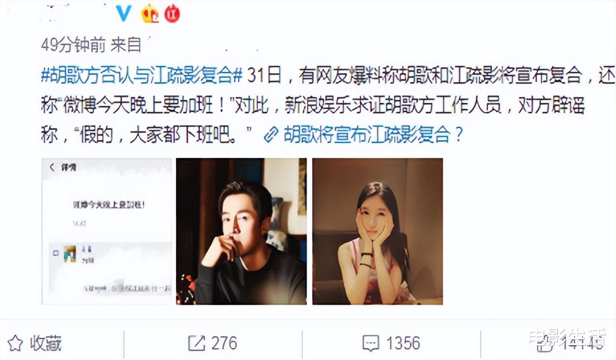Open the photo of the woman resting her chin on her hands

point(377,231)
